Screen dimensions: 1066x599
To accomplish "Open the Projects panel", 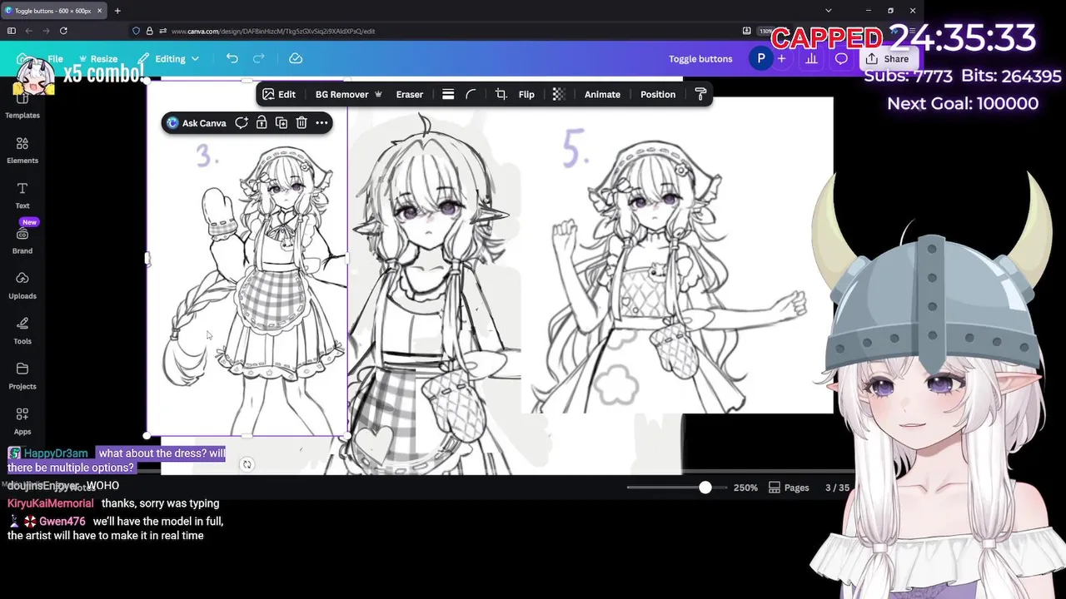I will (22, 375).
